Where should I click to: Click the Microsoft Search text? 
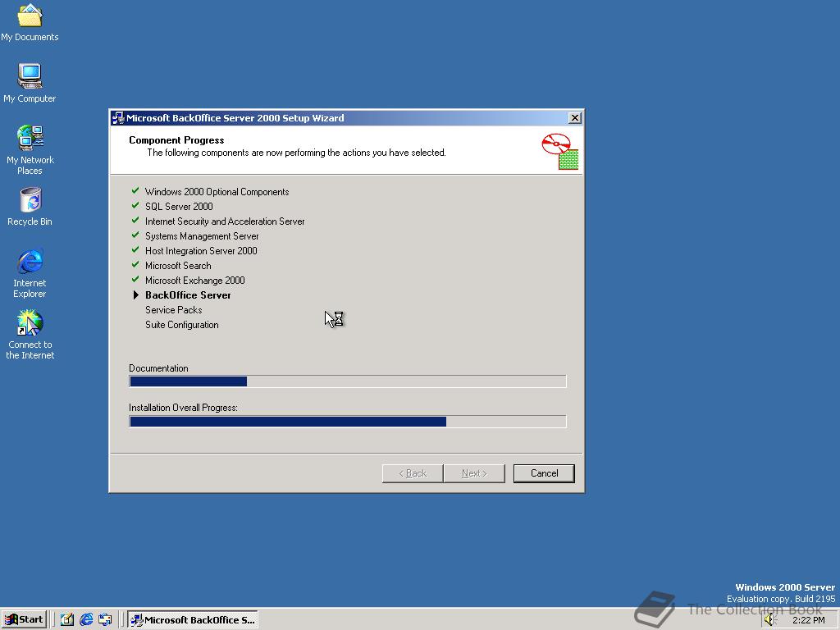pyautogui.click(x=178, y=265)
